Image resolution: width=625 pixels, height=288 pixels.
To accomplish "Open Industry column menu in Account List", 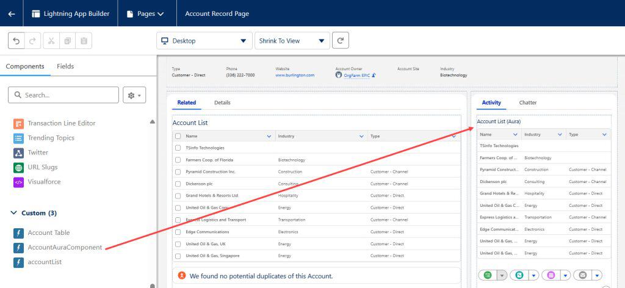I will [x=361, y=136].
